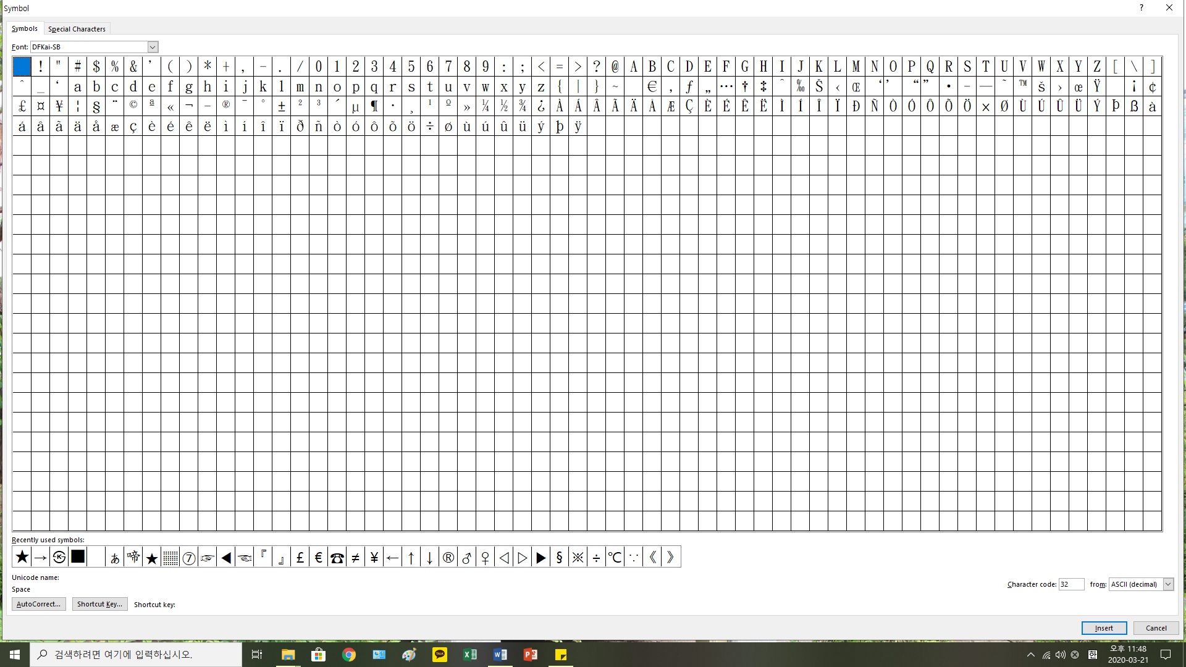Click the not equal sign icon
The image size is (1186, 667).
click(355, 557)
